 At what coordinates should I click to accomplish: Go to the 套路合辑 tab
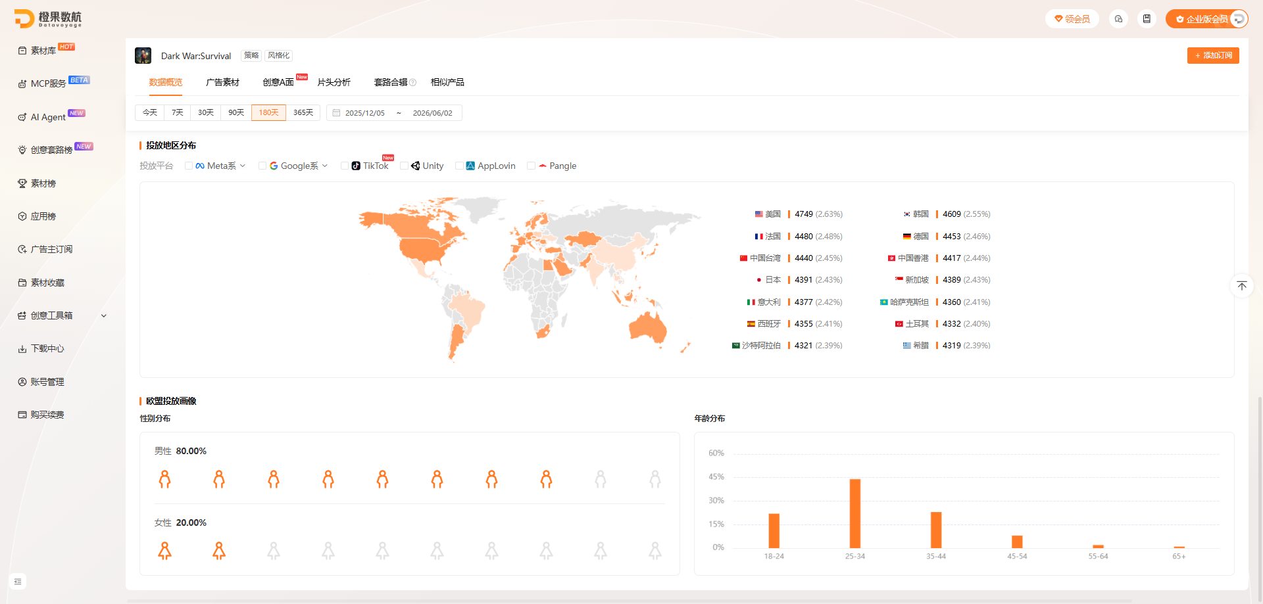pos(391,83)
